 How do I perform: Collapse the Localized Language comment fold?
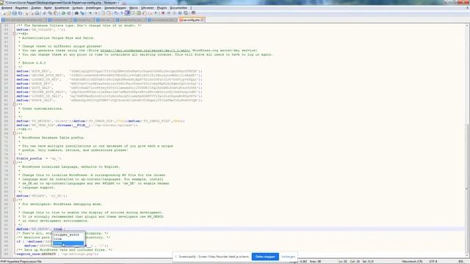[x=15, y=163]
